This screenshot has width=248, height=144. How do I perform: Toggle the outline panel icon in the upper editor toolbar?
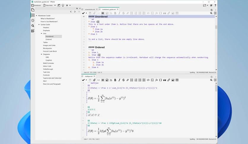[215, 13]
